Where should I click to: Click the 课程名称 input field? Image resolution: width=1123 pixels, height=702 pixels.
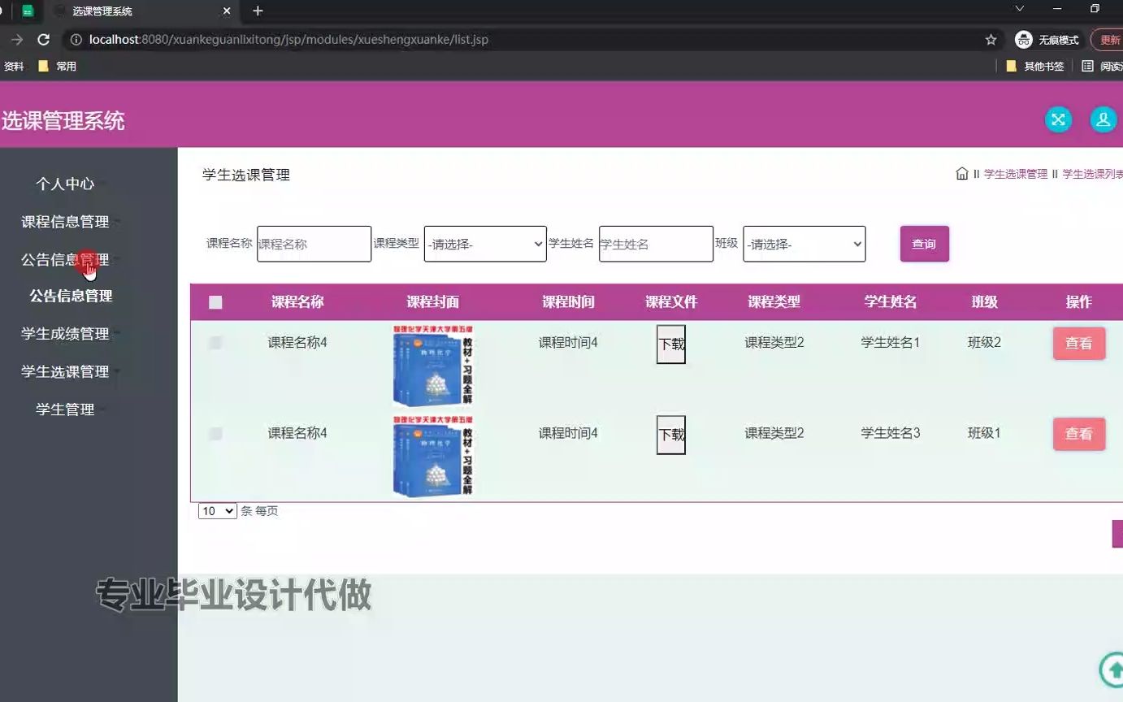314,243
